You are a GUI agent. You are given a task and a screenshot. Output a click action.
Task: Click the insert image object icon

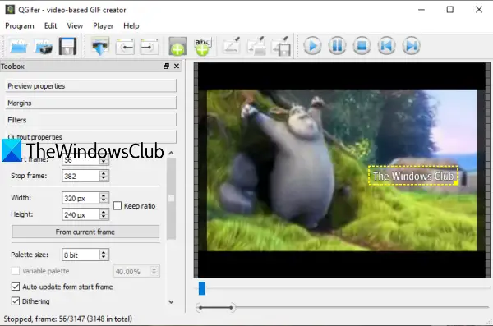click(177, 46)
